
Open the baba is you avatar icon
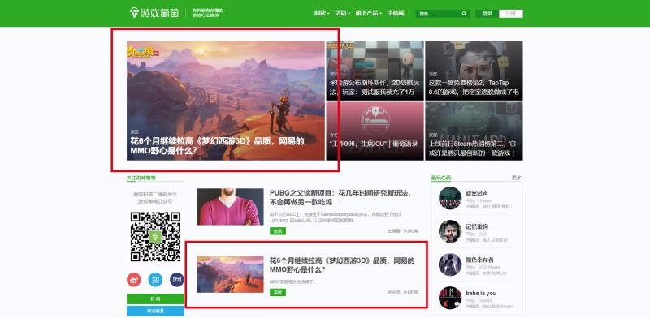click(450, 298)
